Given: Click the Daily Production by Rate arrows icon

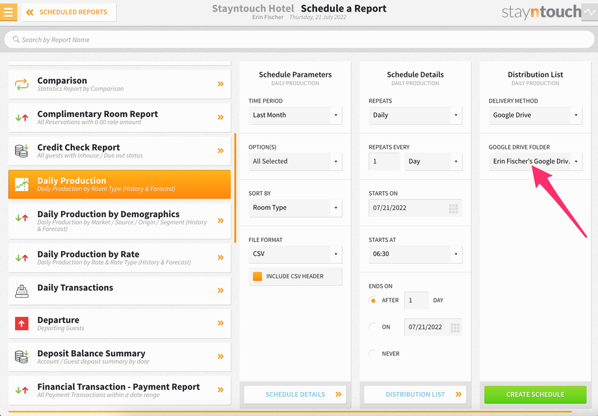Looking at the screenshot, I should coord(21,258).
